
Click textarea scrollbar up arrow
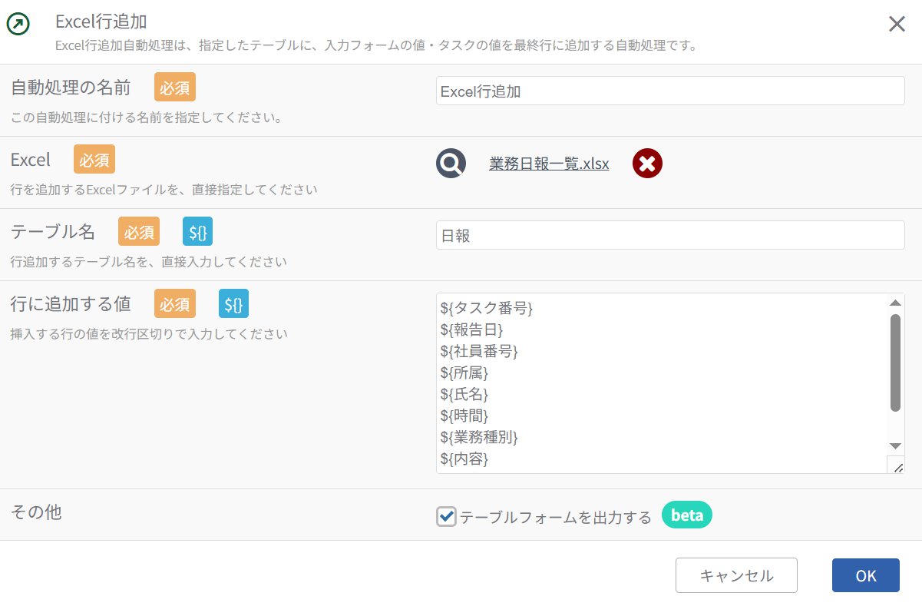[x=895, y=302]
